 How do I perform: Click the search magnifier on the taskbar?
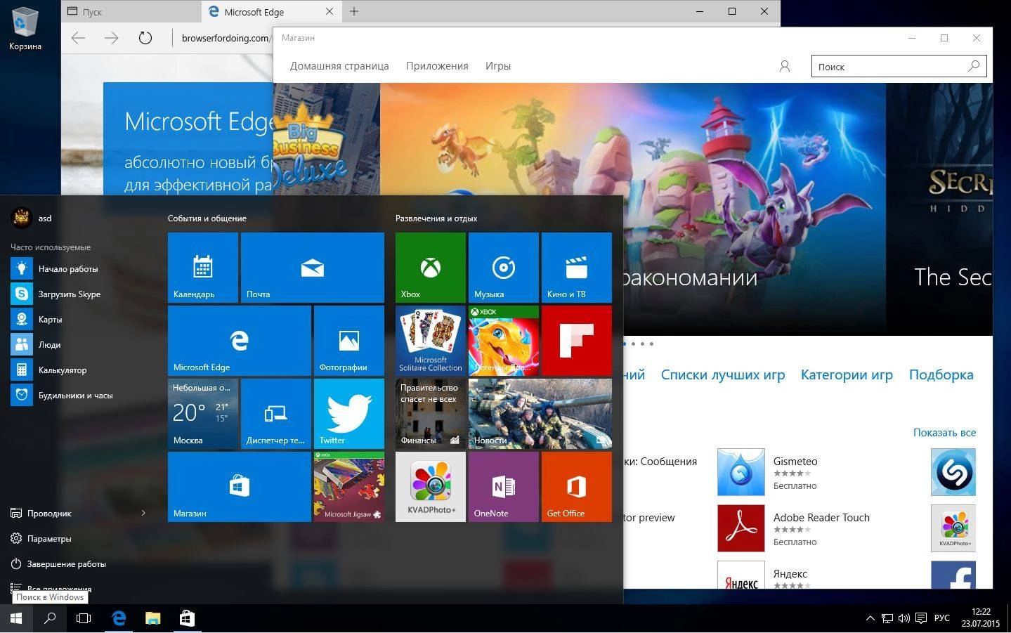pos(50,618)
